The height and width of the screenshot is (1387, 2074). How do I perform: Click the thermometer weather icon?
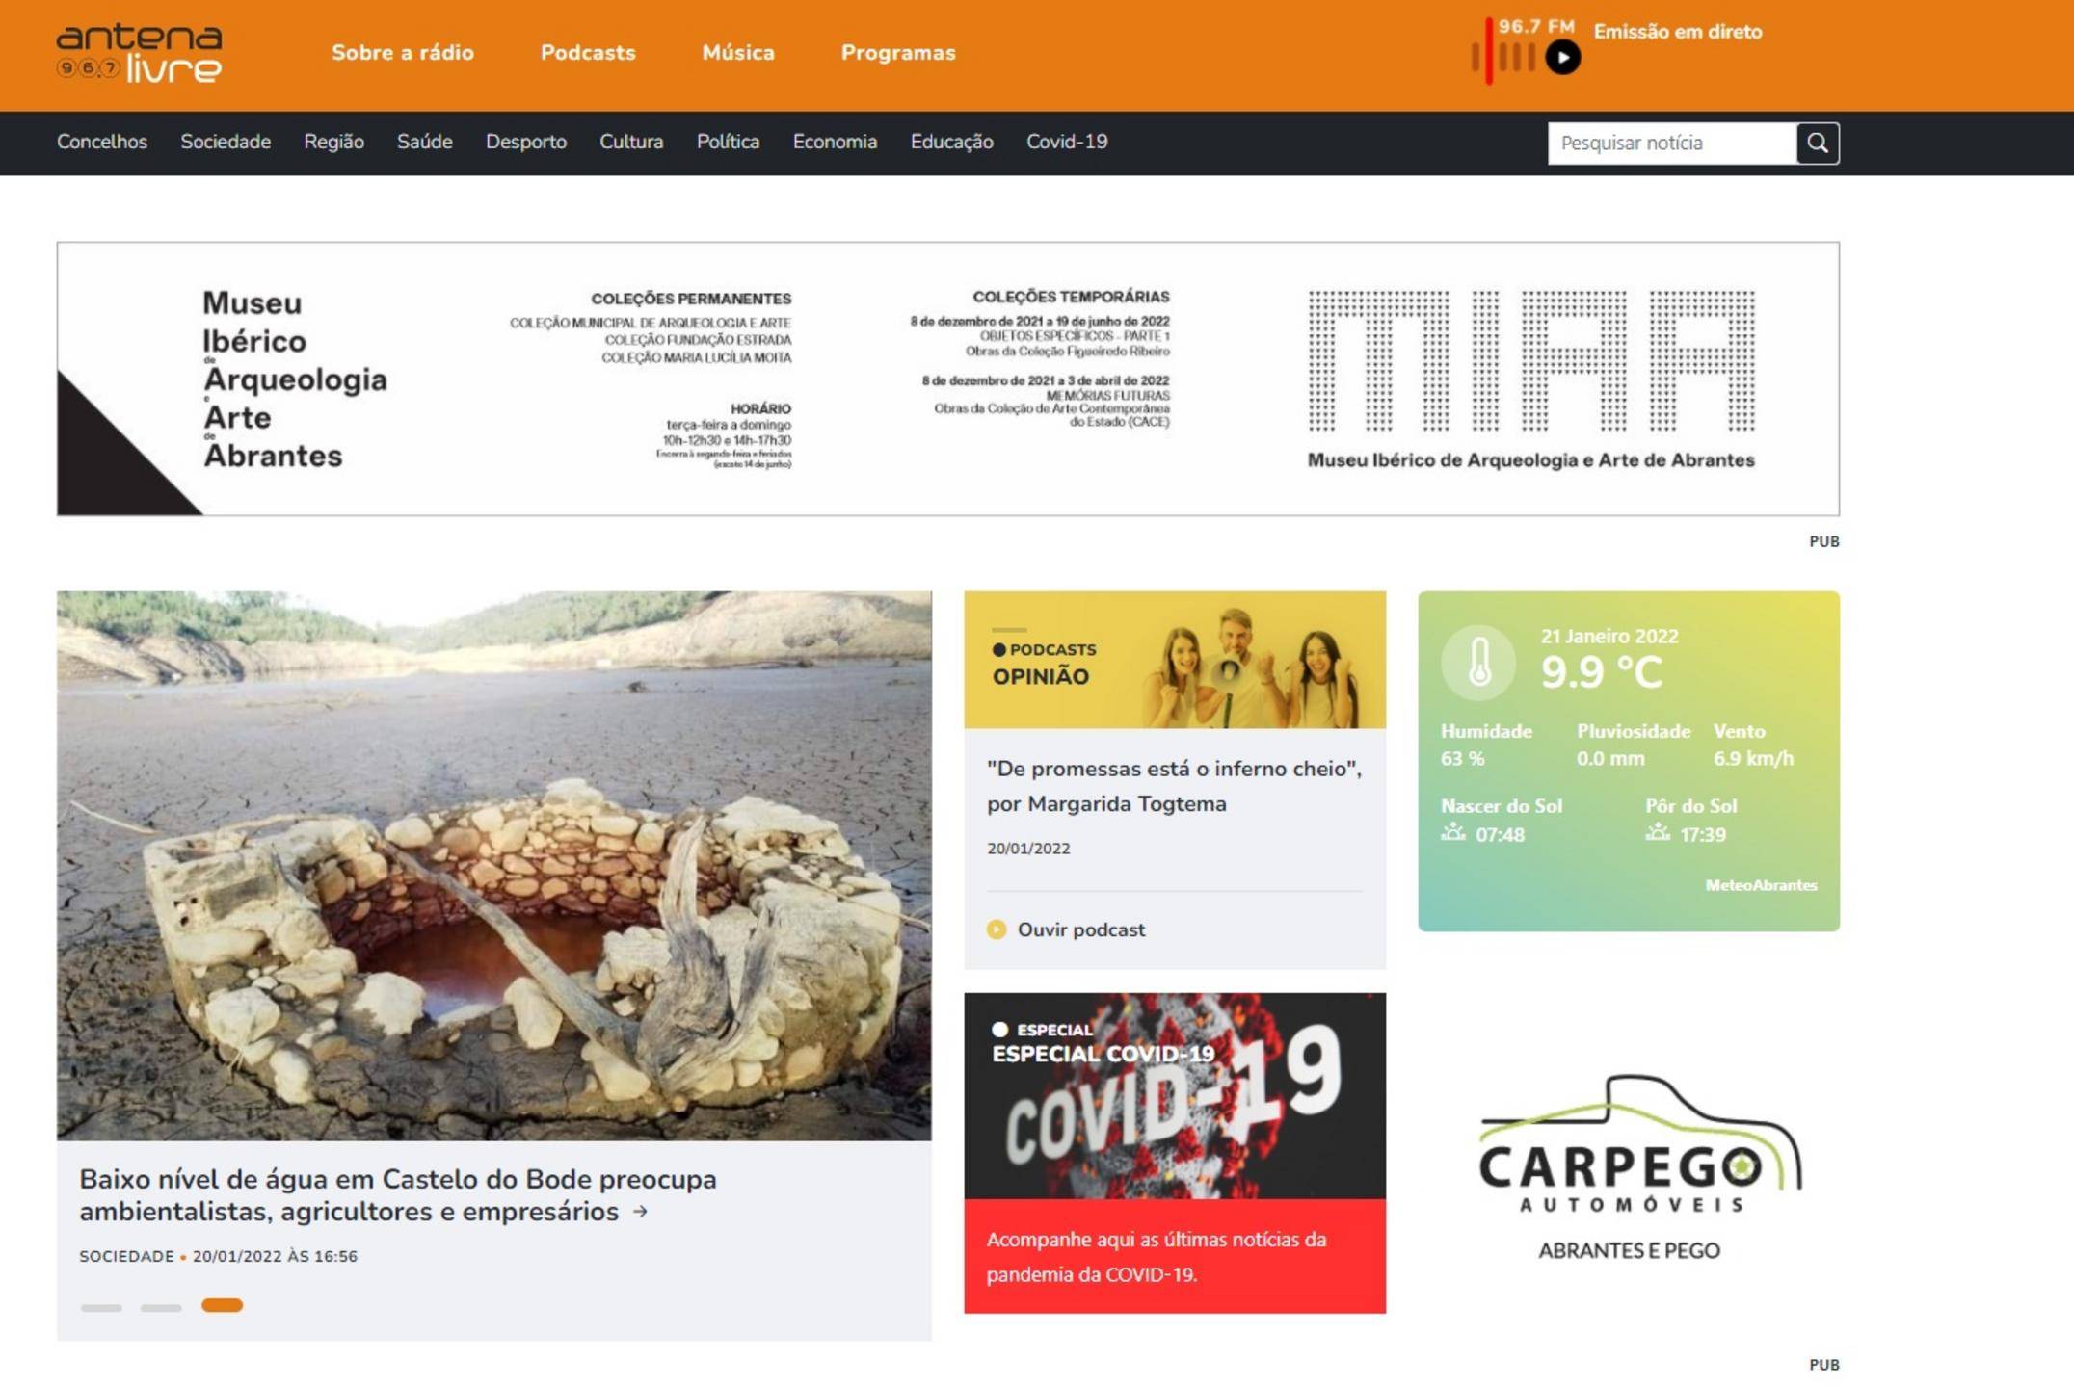[1477, 663]
